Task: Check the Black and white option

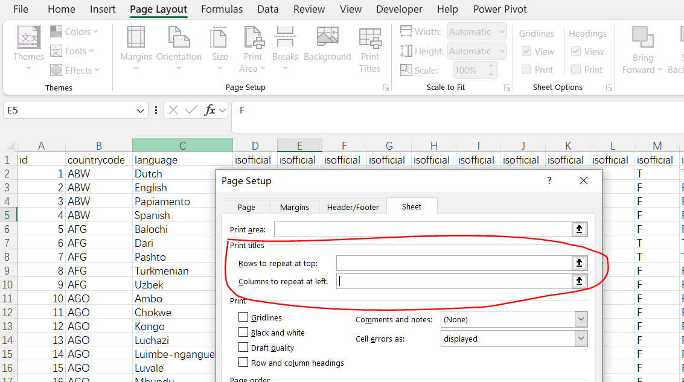Action: click(x=243, y=333)
